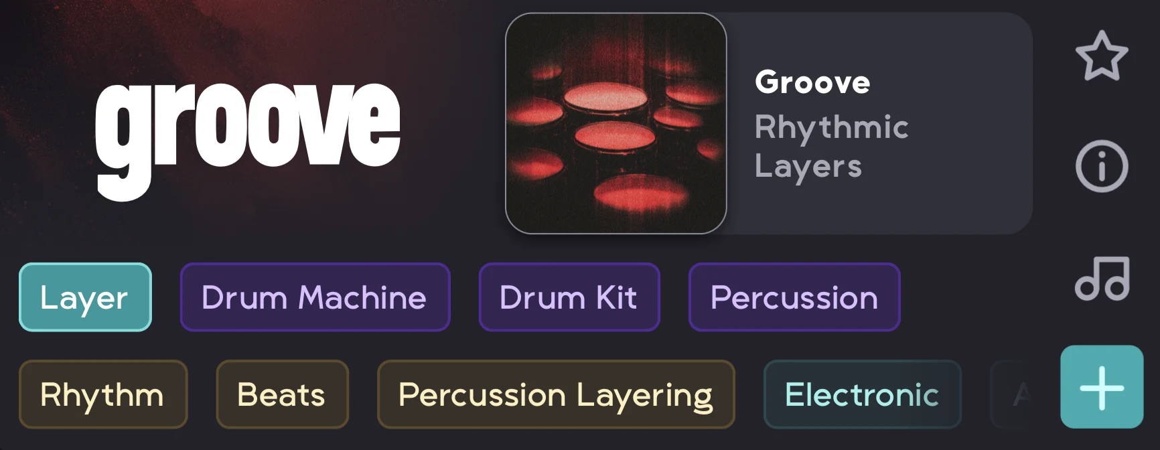Add a new tag with plus button

1102,387
